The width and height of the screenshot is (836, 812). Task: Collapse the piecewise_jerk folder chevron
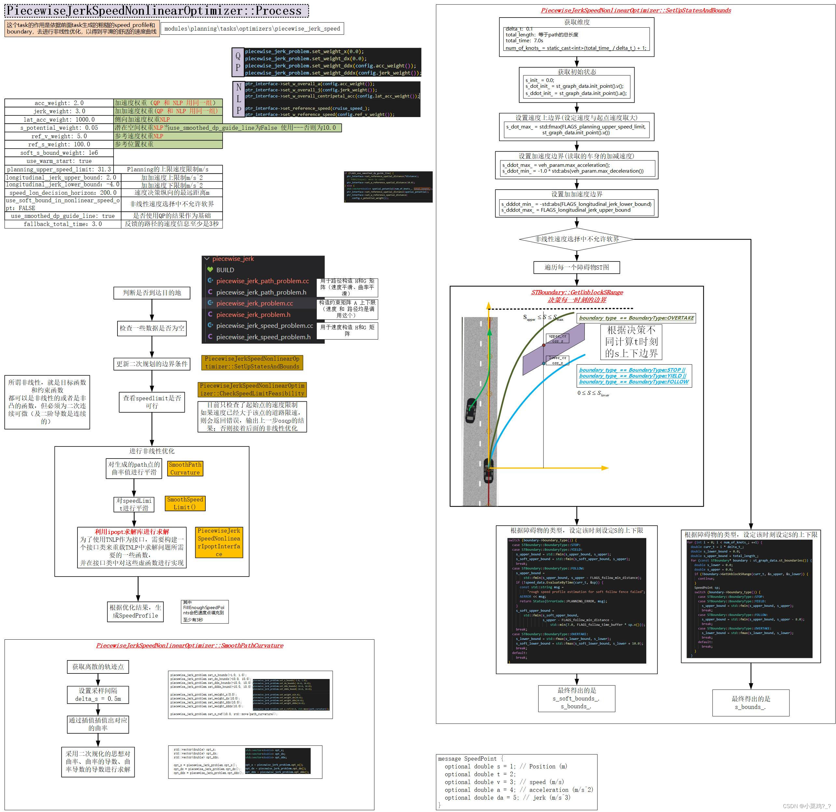(x=207, y=259)
